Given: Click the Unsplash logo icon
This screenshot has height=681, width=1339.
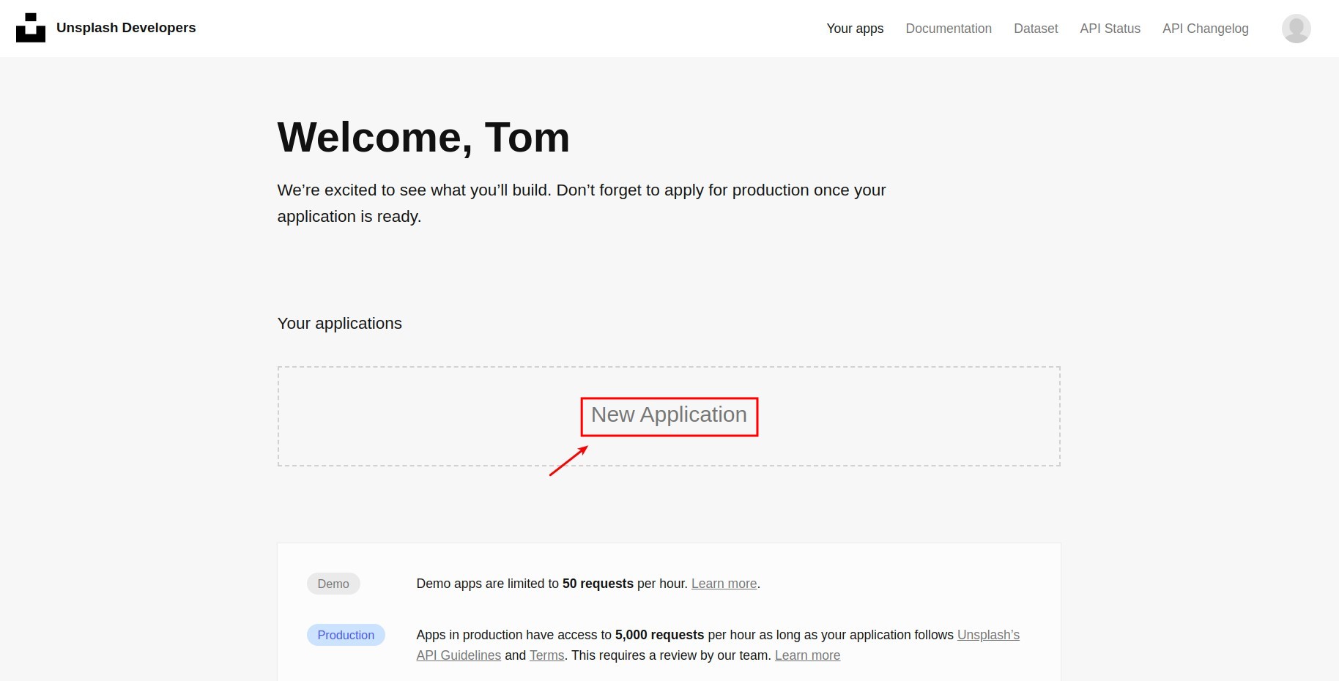Looking at the screenshot, I should click(x=31, y=28).
